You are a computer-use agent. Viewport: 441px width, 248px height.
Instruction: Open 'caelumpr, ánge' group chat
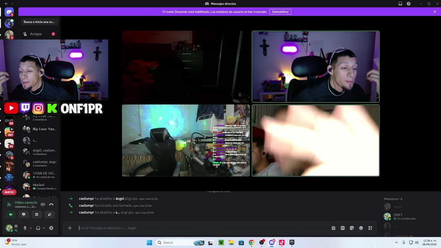(39, 163)
